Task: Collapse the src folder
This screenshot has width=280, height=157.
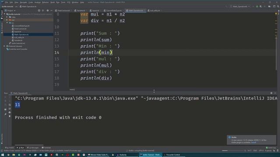Action: (7, 23)
